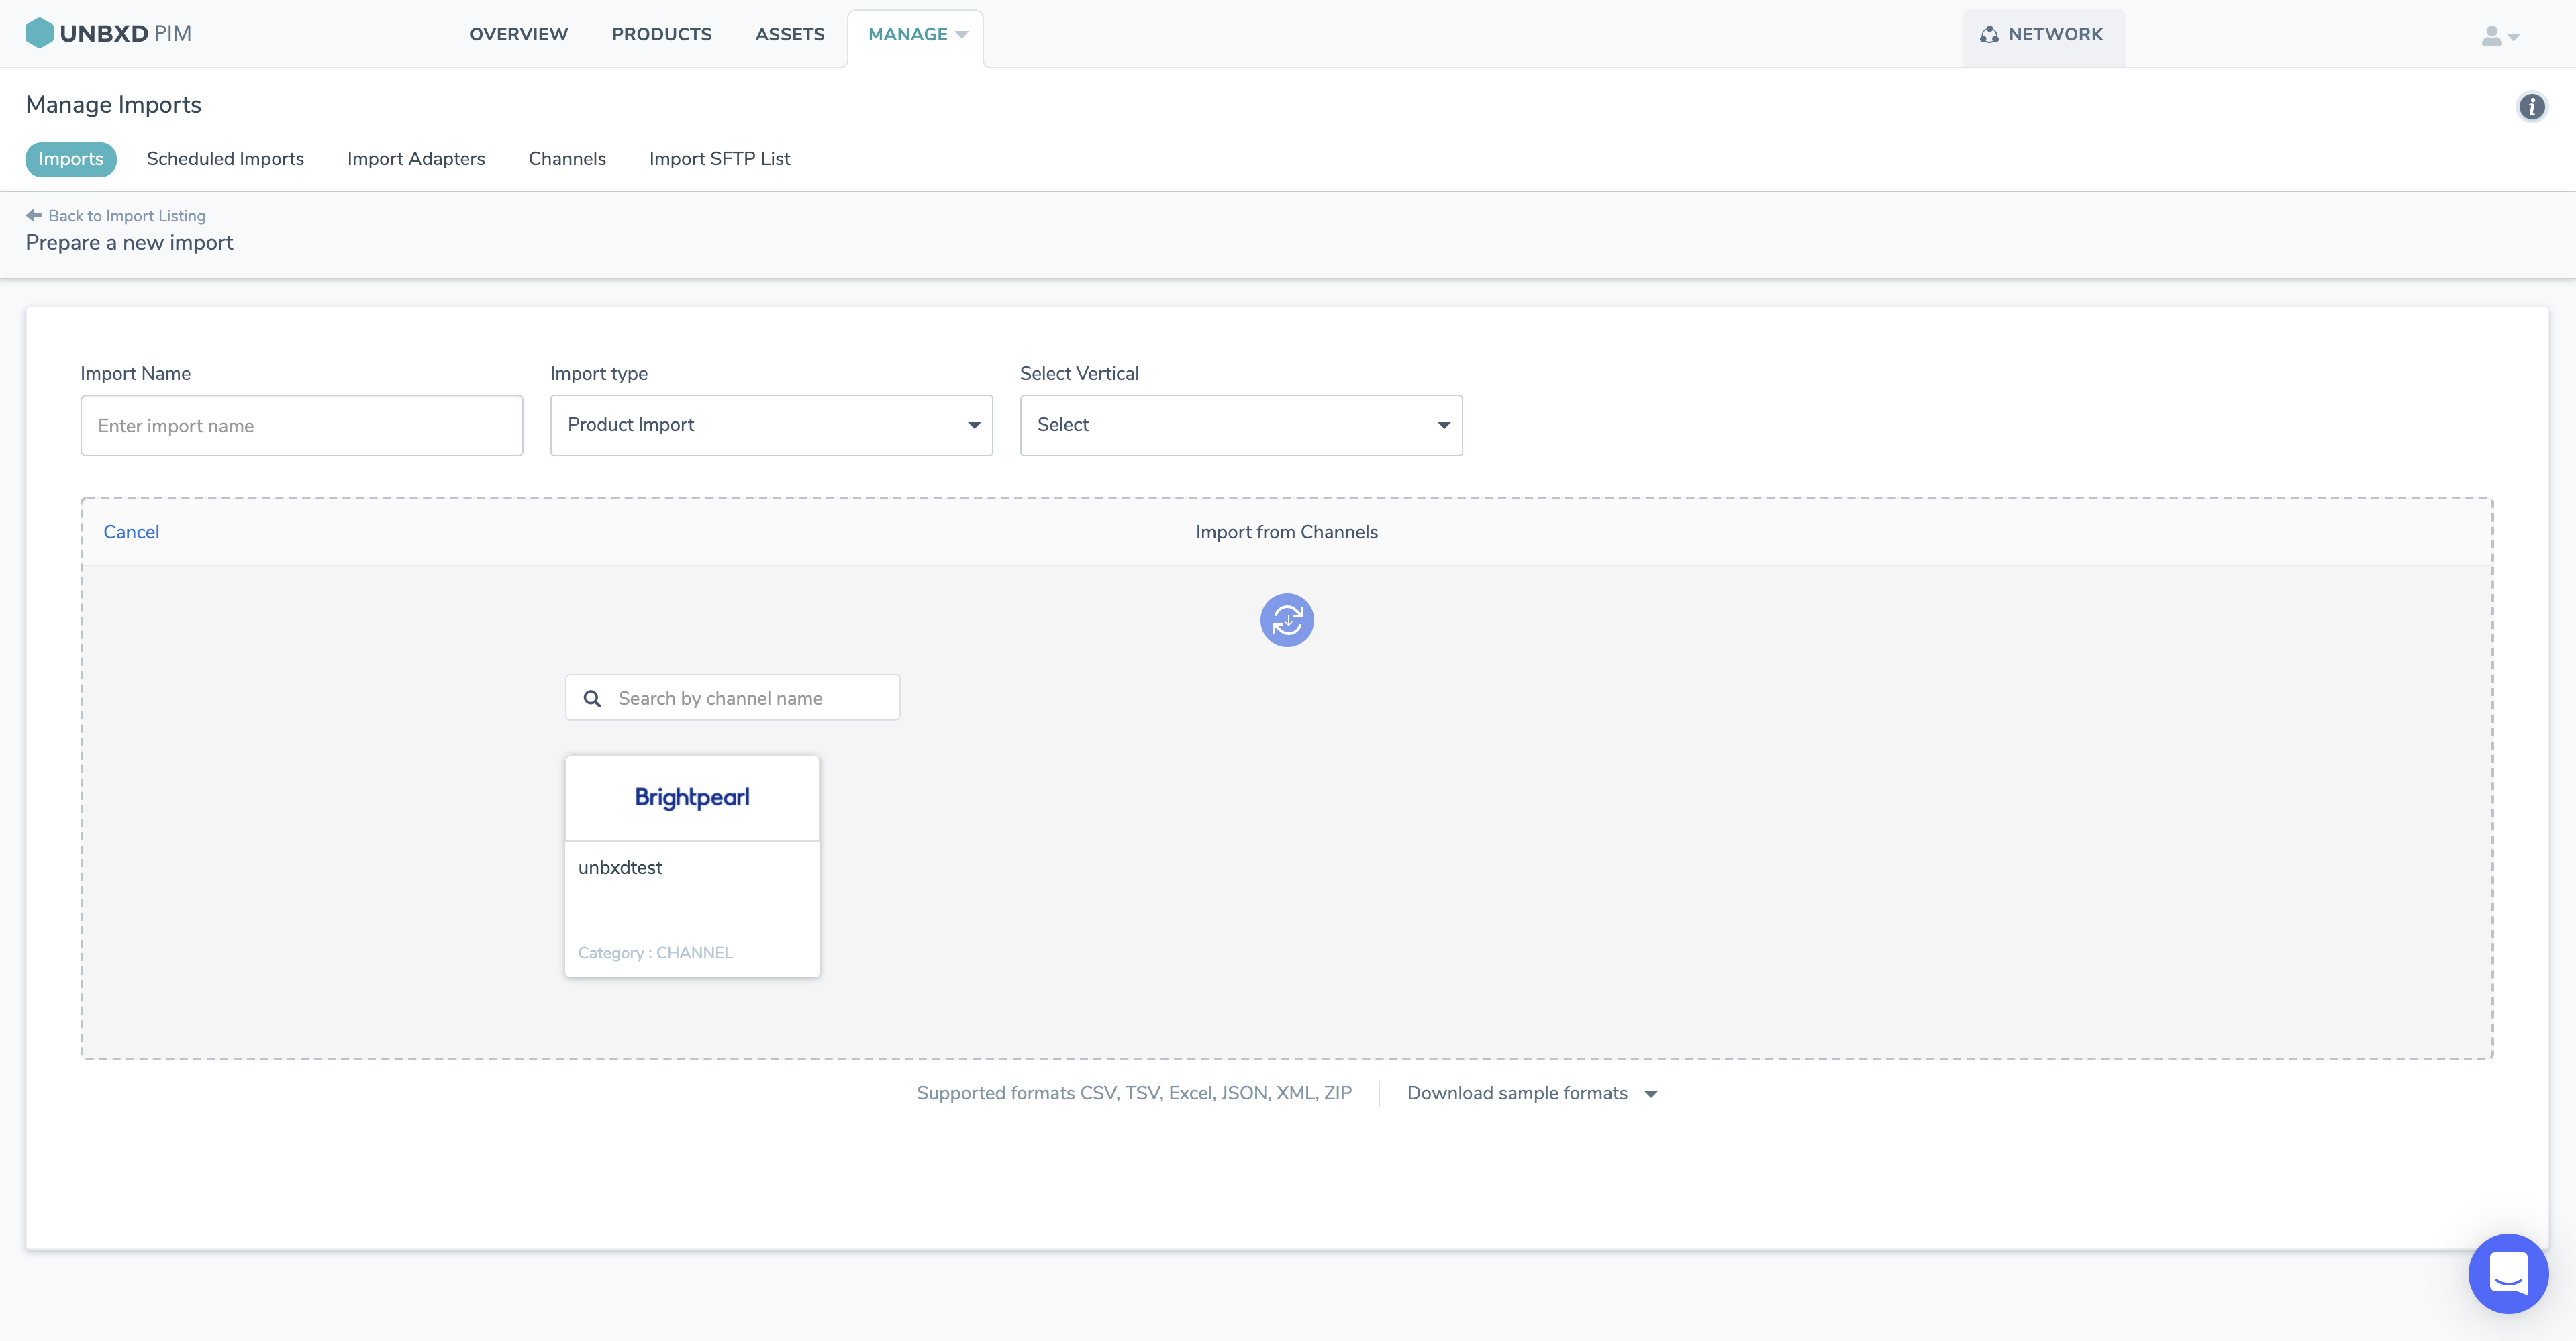Click the UNBXD PIM logo
Viewport: 2576px width, 1341px height.
tap(108, 33)
